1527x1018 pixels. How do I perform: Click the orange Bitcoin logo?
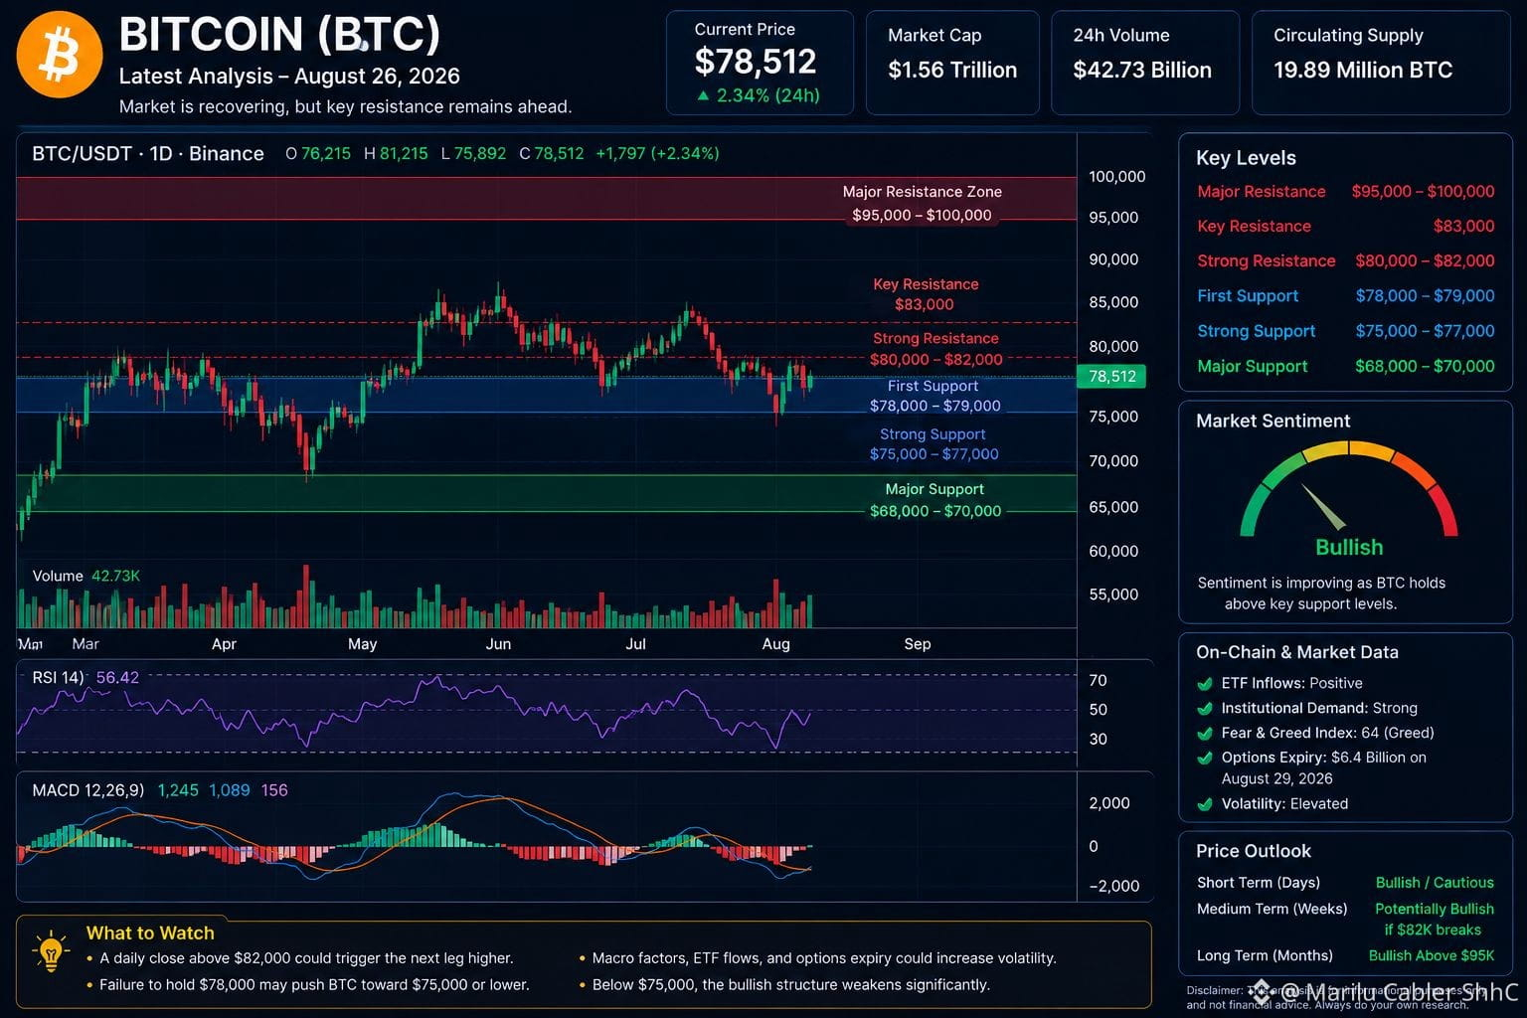pyautogui.click(x=60, y=55)
